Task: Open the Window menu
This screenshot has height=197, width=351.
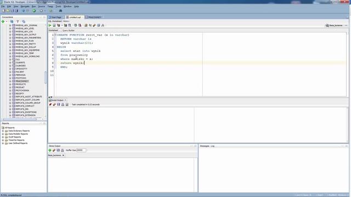Action: click(x=67, y=7)
